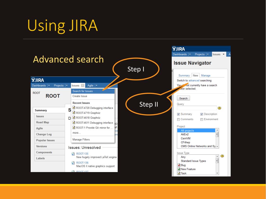Choose Create Issue in the Issues menu

click(x=93, y=96)
